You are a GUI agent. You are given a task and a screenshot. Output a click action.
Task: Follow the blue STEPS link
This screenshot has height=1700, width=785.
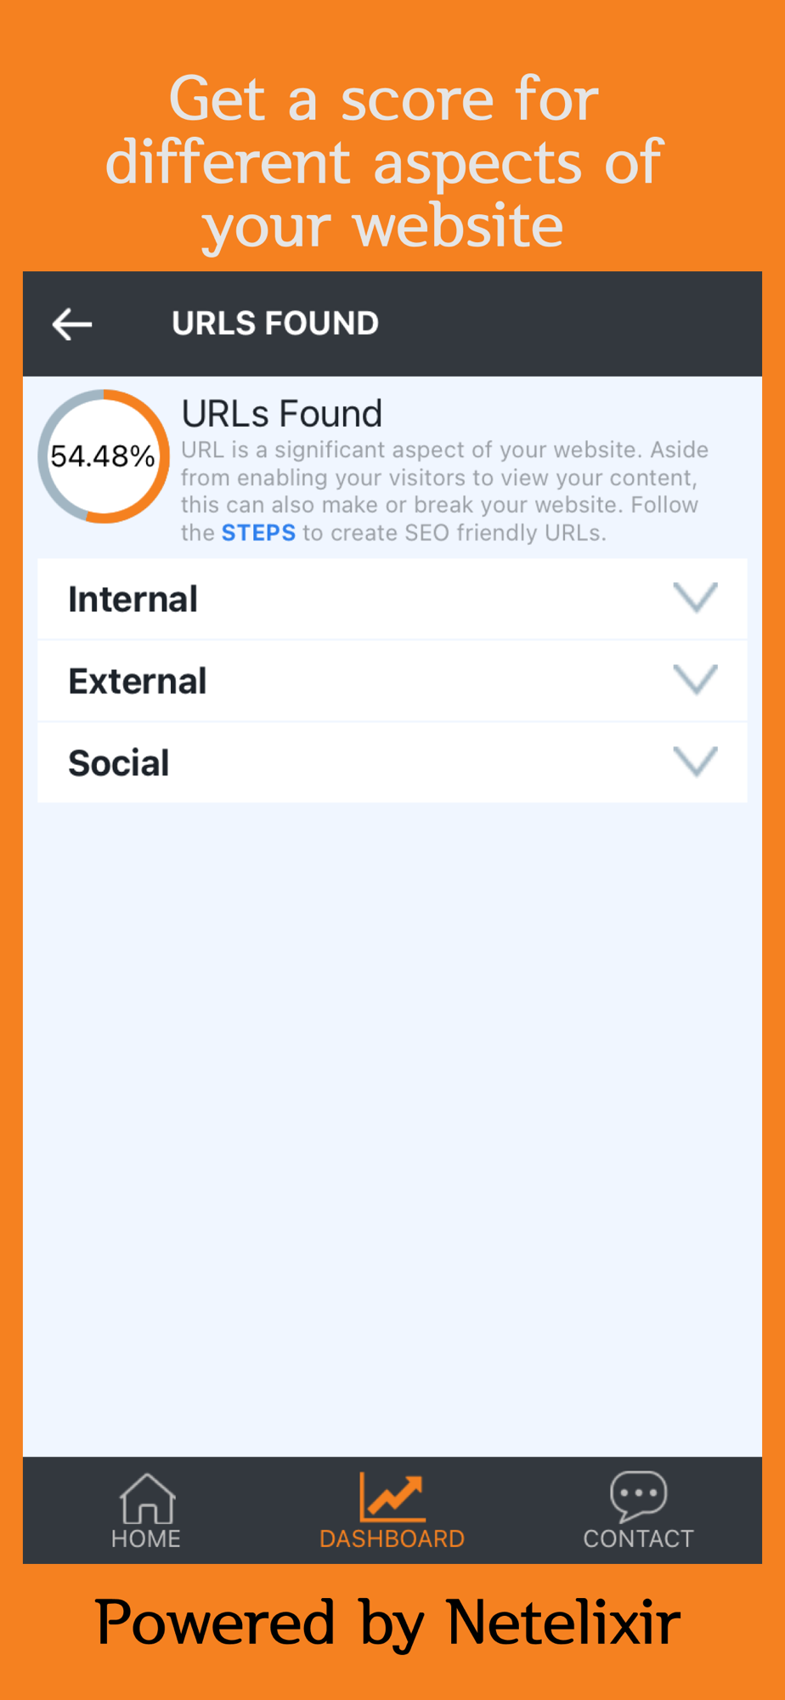coord(258,533)
